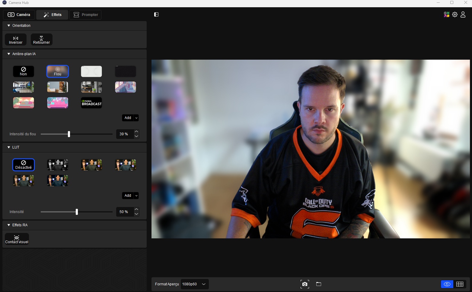This screenshot has width=472, height=292.
Task: Click the Intensité du flou slider handle
Action: (x=69, y=134)
